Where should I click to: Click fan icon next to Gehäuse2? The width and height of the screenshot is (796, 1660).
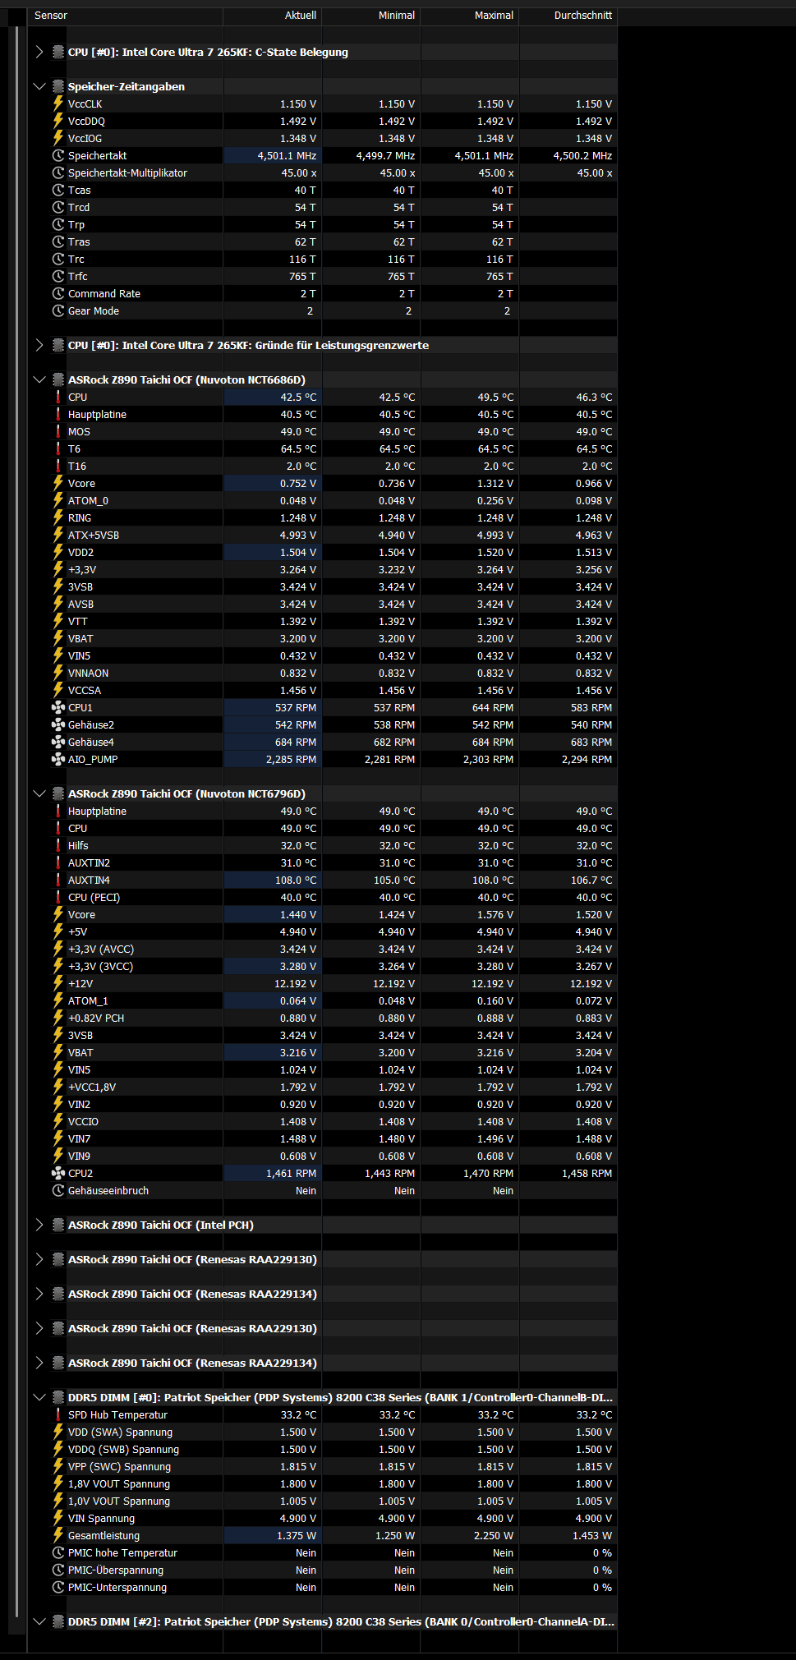point(58,724)
